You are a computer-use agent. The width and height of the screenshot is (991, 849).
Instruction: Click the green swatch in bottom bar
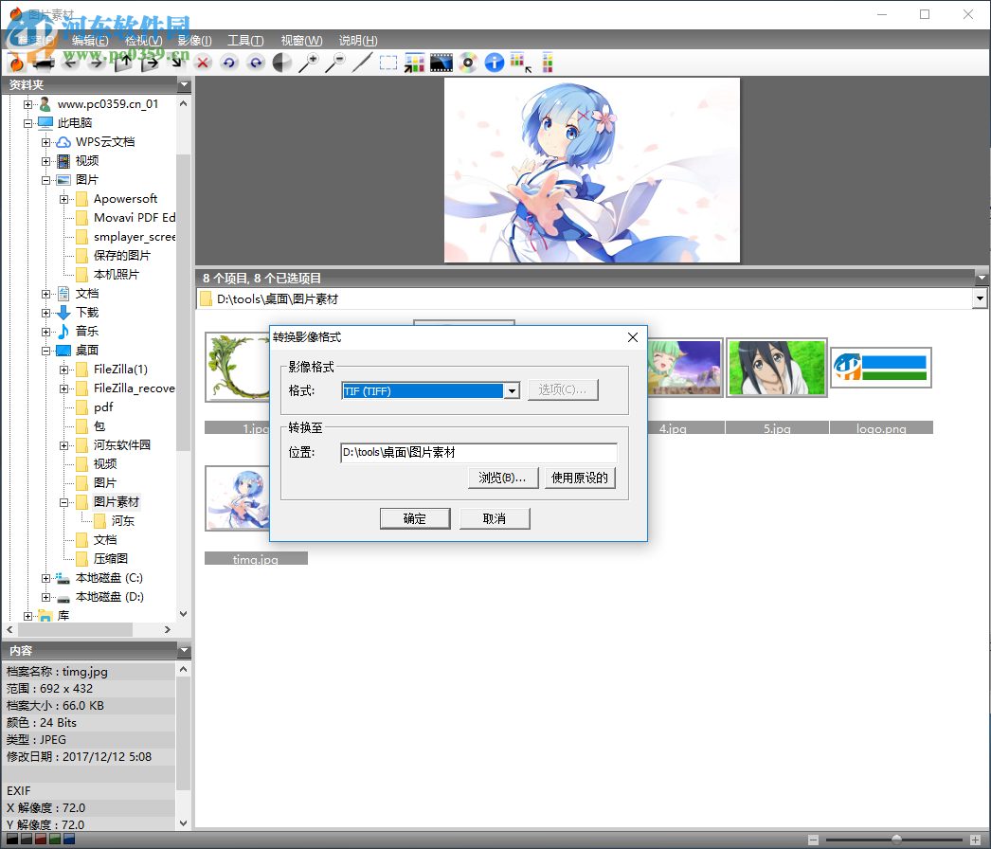(x=55, y=839)
